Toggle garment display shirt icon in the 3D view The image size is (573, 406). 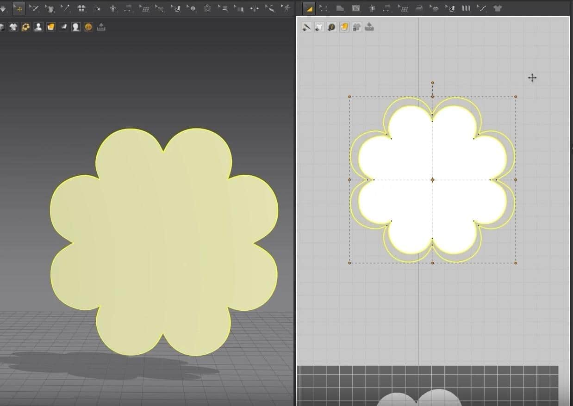[x=13, y=27]
